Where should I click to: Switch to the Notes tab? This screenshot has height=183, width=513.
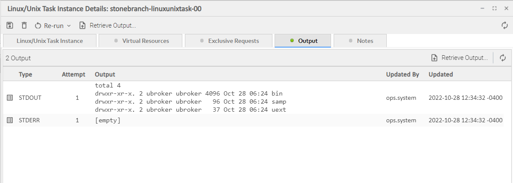click(x=360, y=41)
